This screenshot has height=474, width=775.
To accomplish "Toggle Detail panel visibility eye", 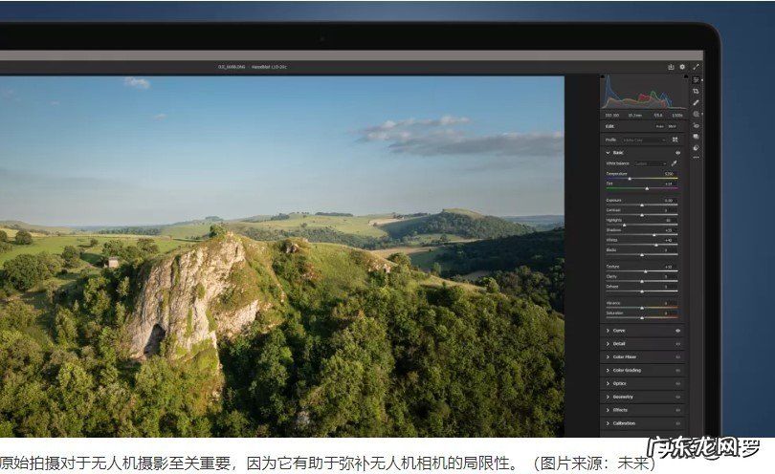I will (677, 344).
